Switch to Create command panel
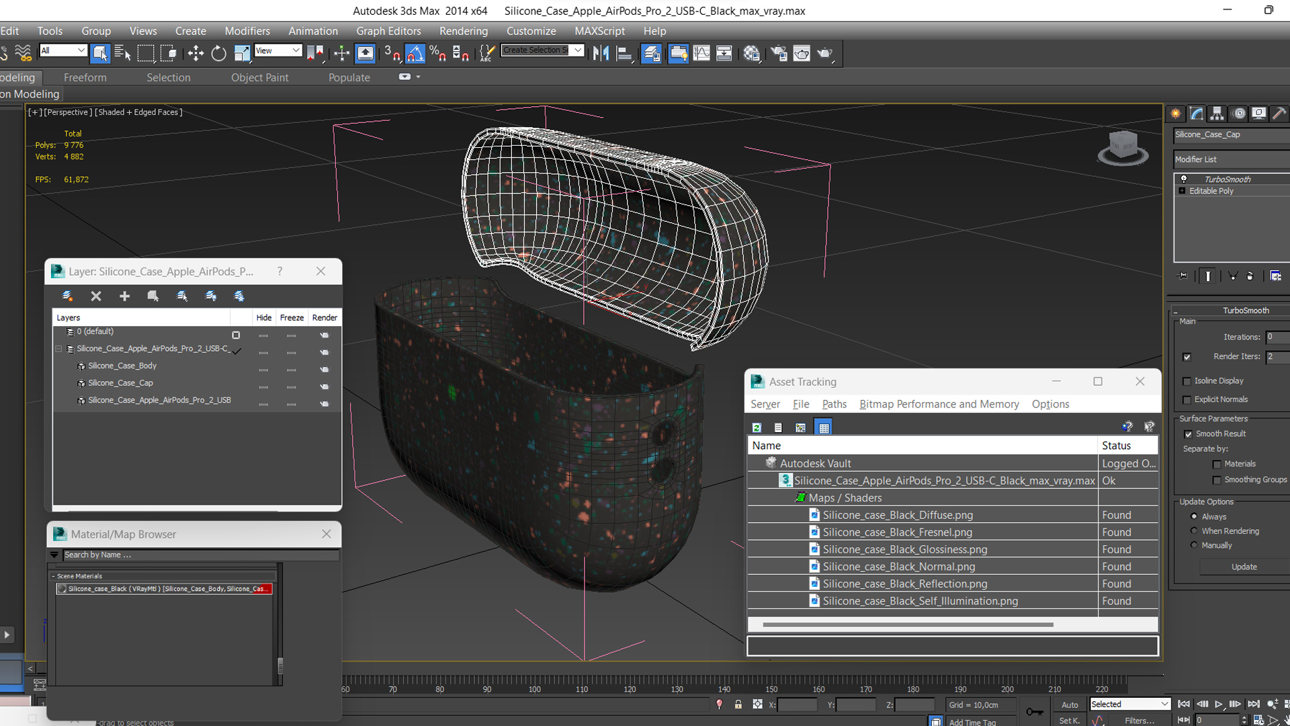Image resolution: width=1290 pixels, height=726 pixels. coord(1176,114)
